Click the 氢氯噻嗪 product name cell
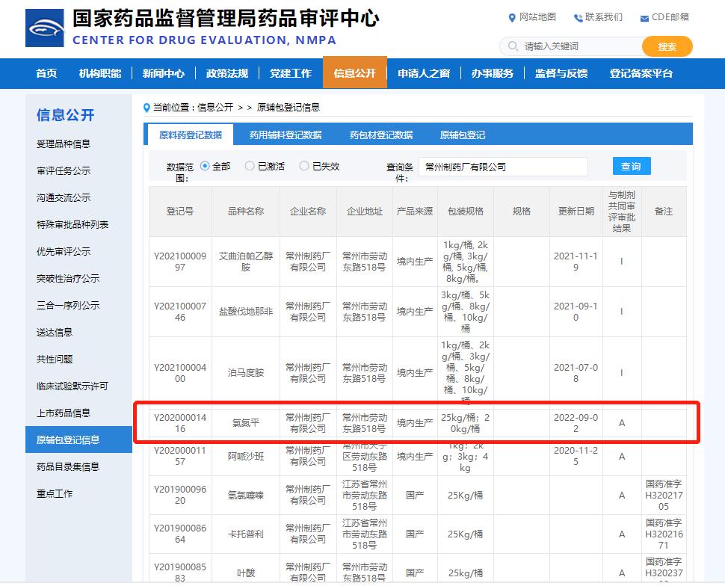 [246, 496]
